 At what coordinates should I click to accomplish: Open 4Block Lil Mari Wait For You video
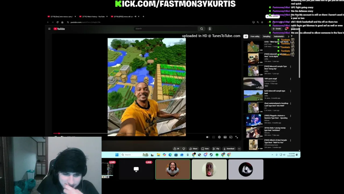tap(253, 144)
